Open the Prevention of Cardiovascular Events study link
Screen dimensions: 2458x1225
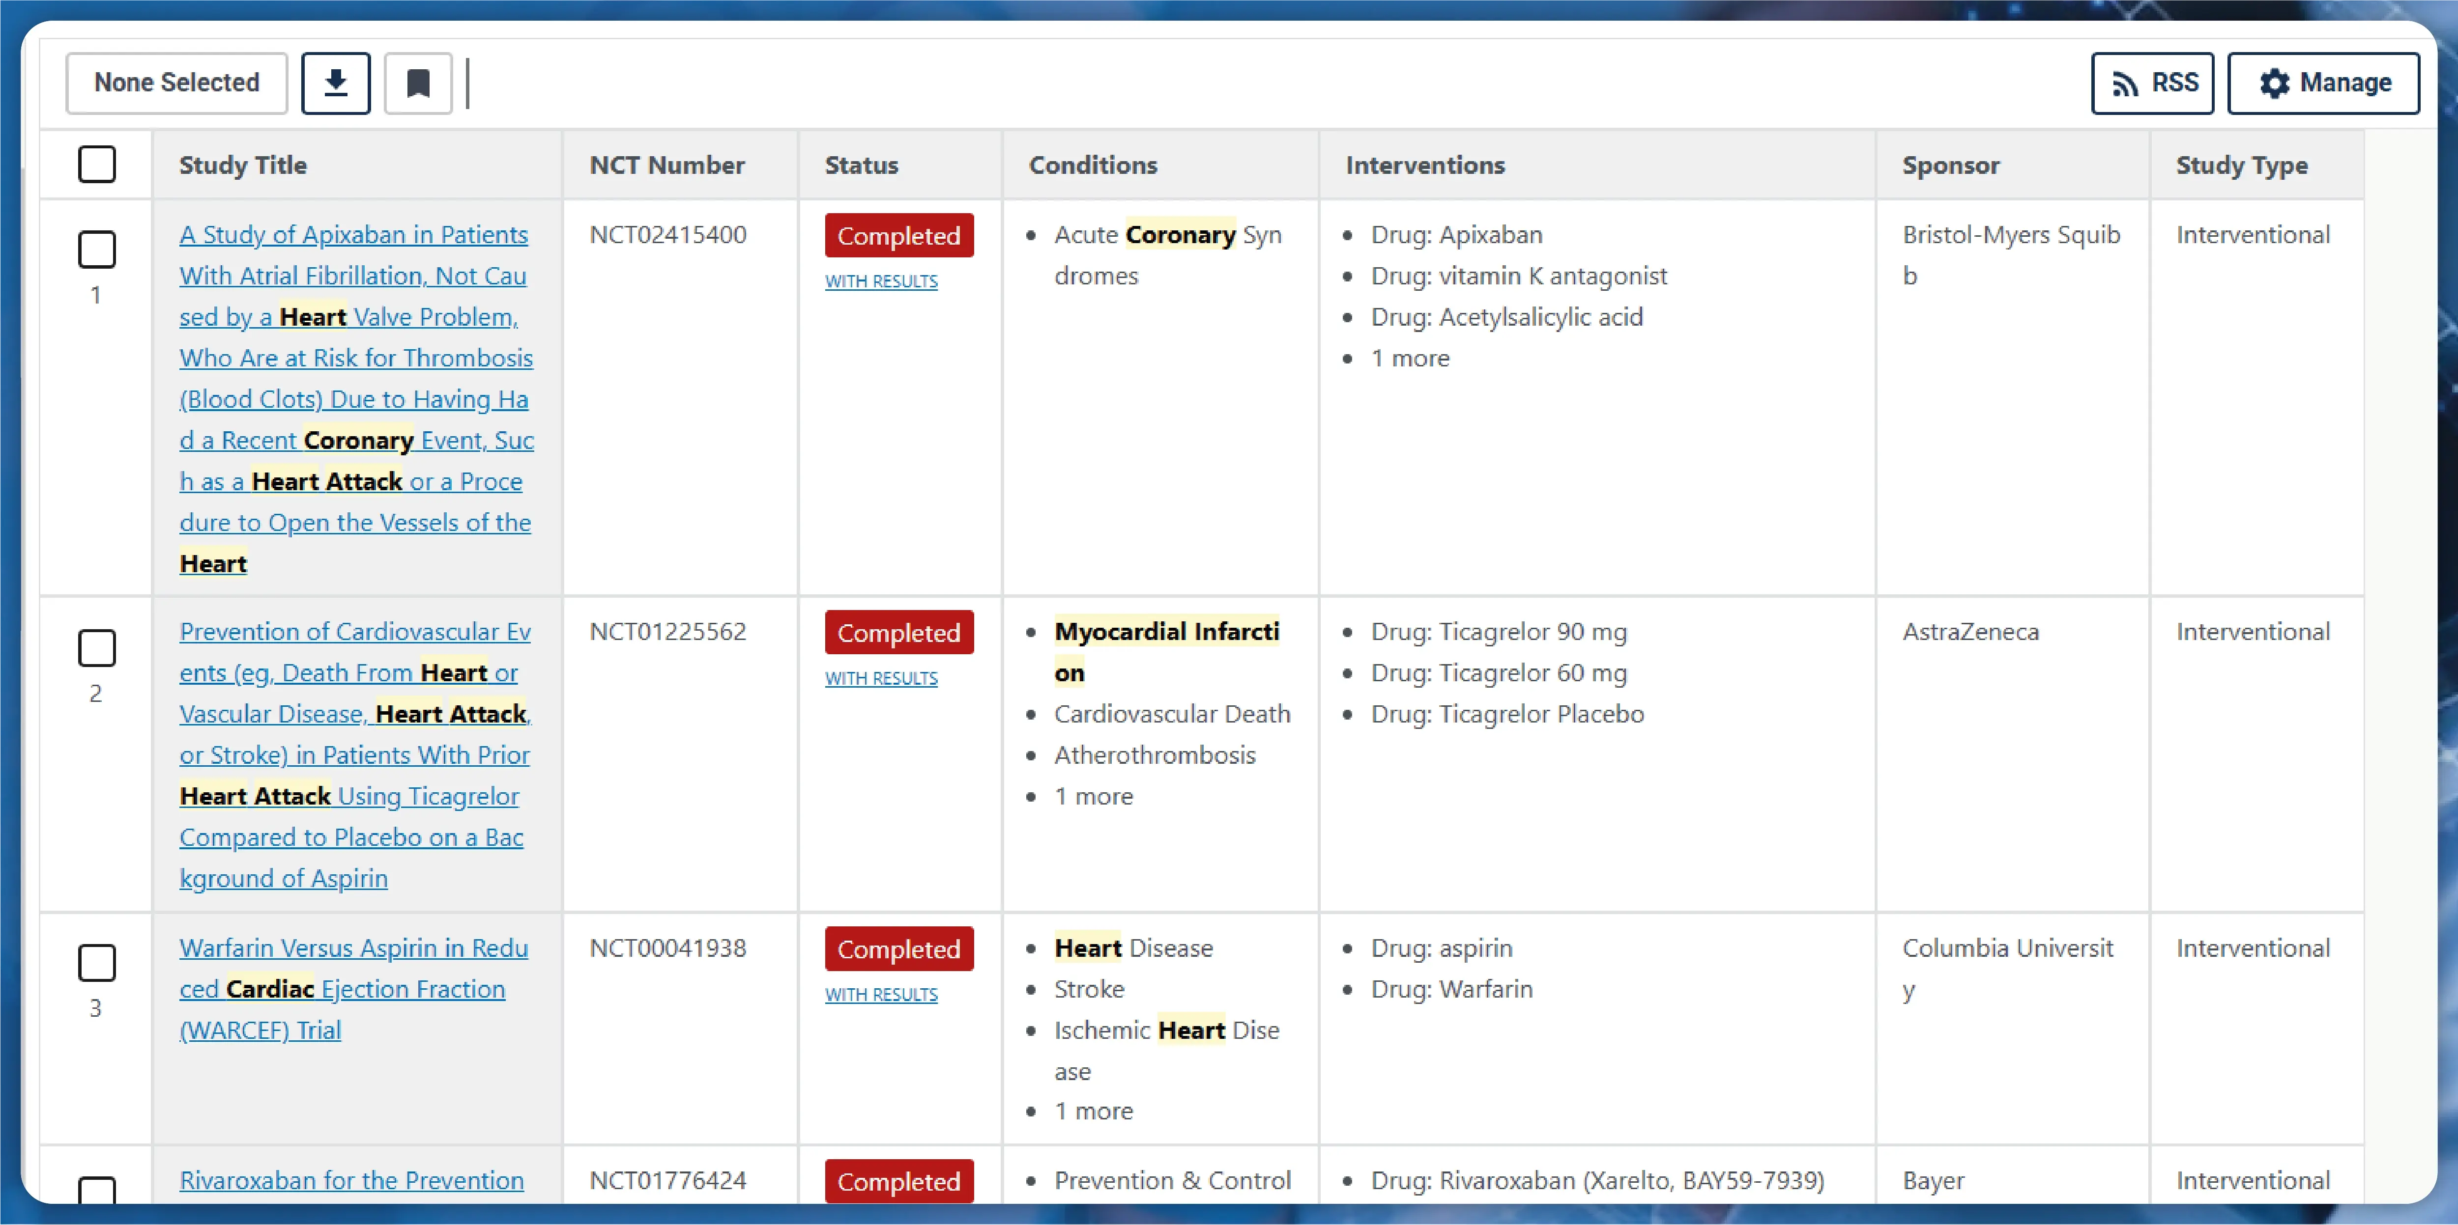coord(356,754)
